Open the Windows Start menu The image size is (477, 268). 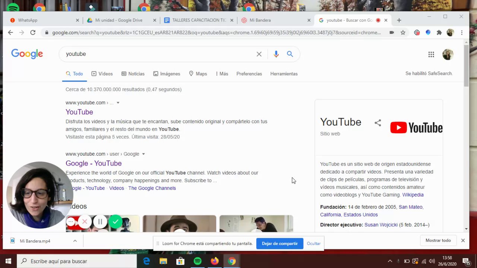click(8, 261)
